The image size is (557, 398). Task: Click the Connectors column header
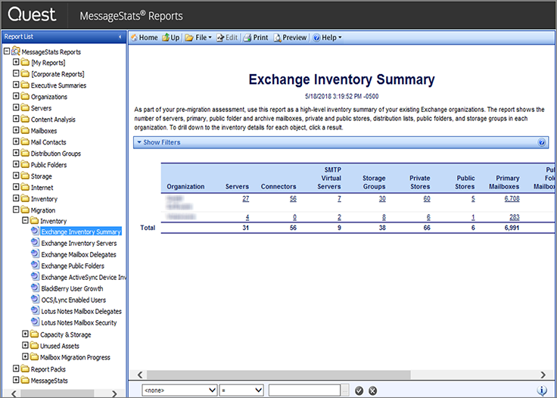[x=278, y=187]
